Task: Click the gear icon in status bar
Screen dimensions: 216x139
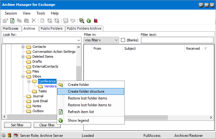Action: (x=4, y=135)
